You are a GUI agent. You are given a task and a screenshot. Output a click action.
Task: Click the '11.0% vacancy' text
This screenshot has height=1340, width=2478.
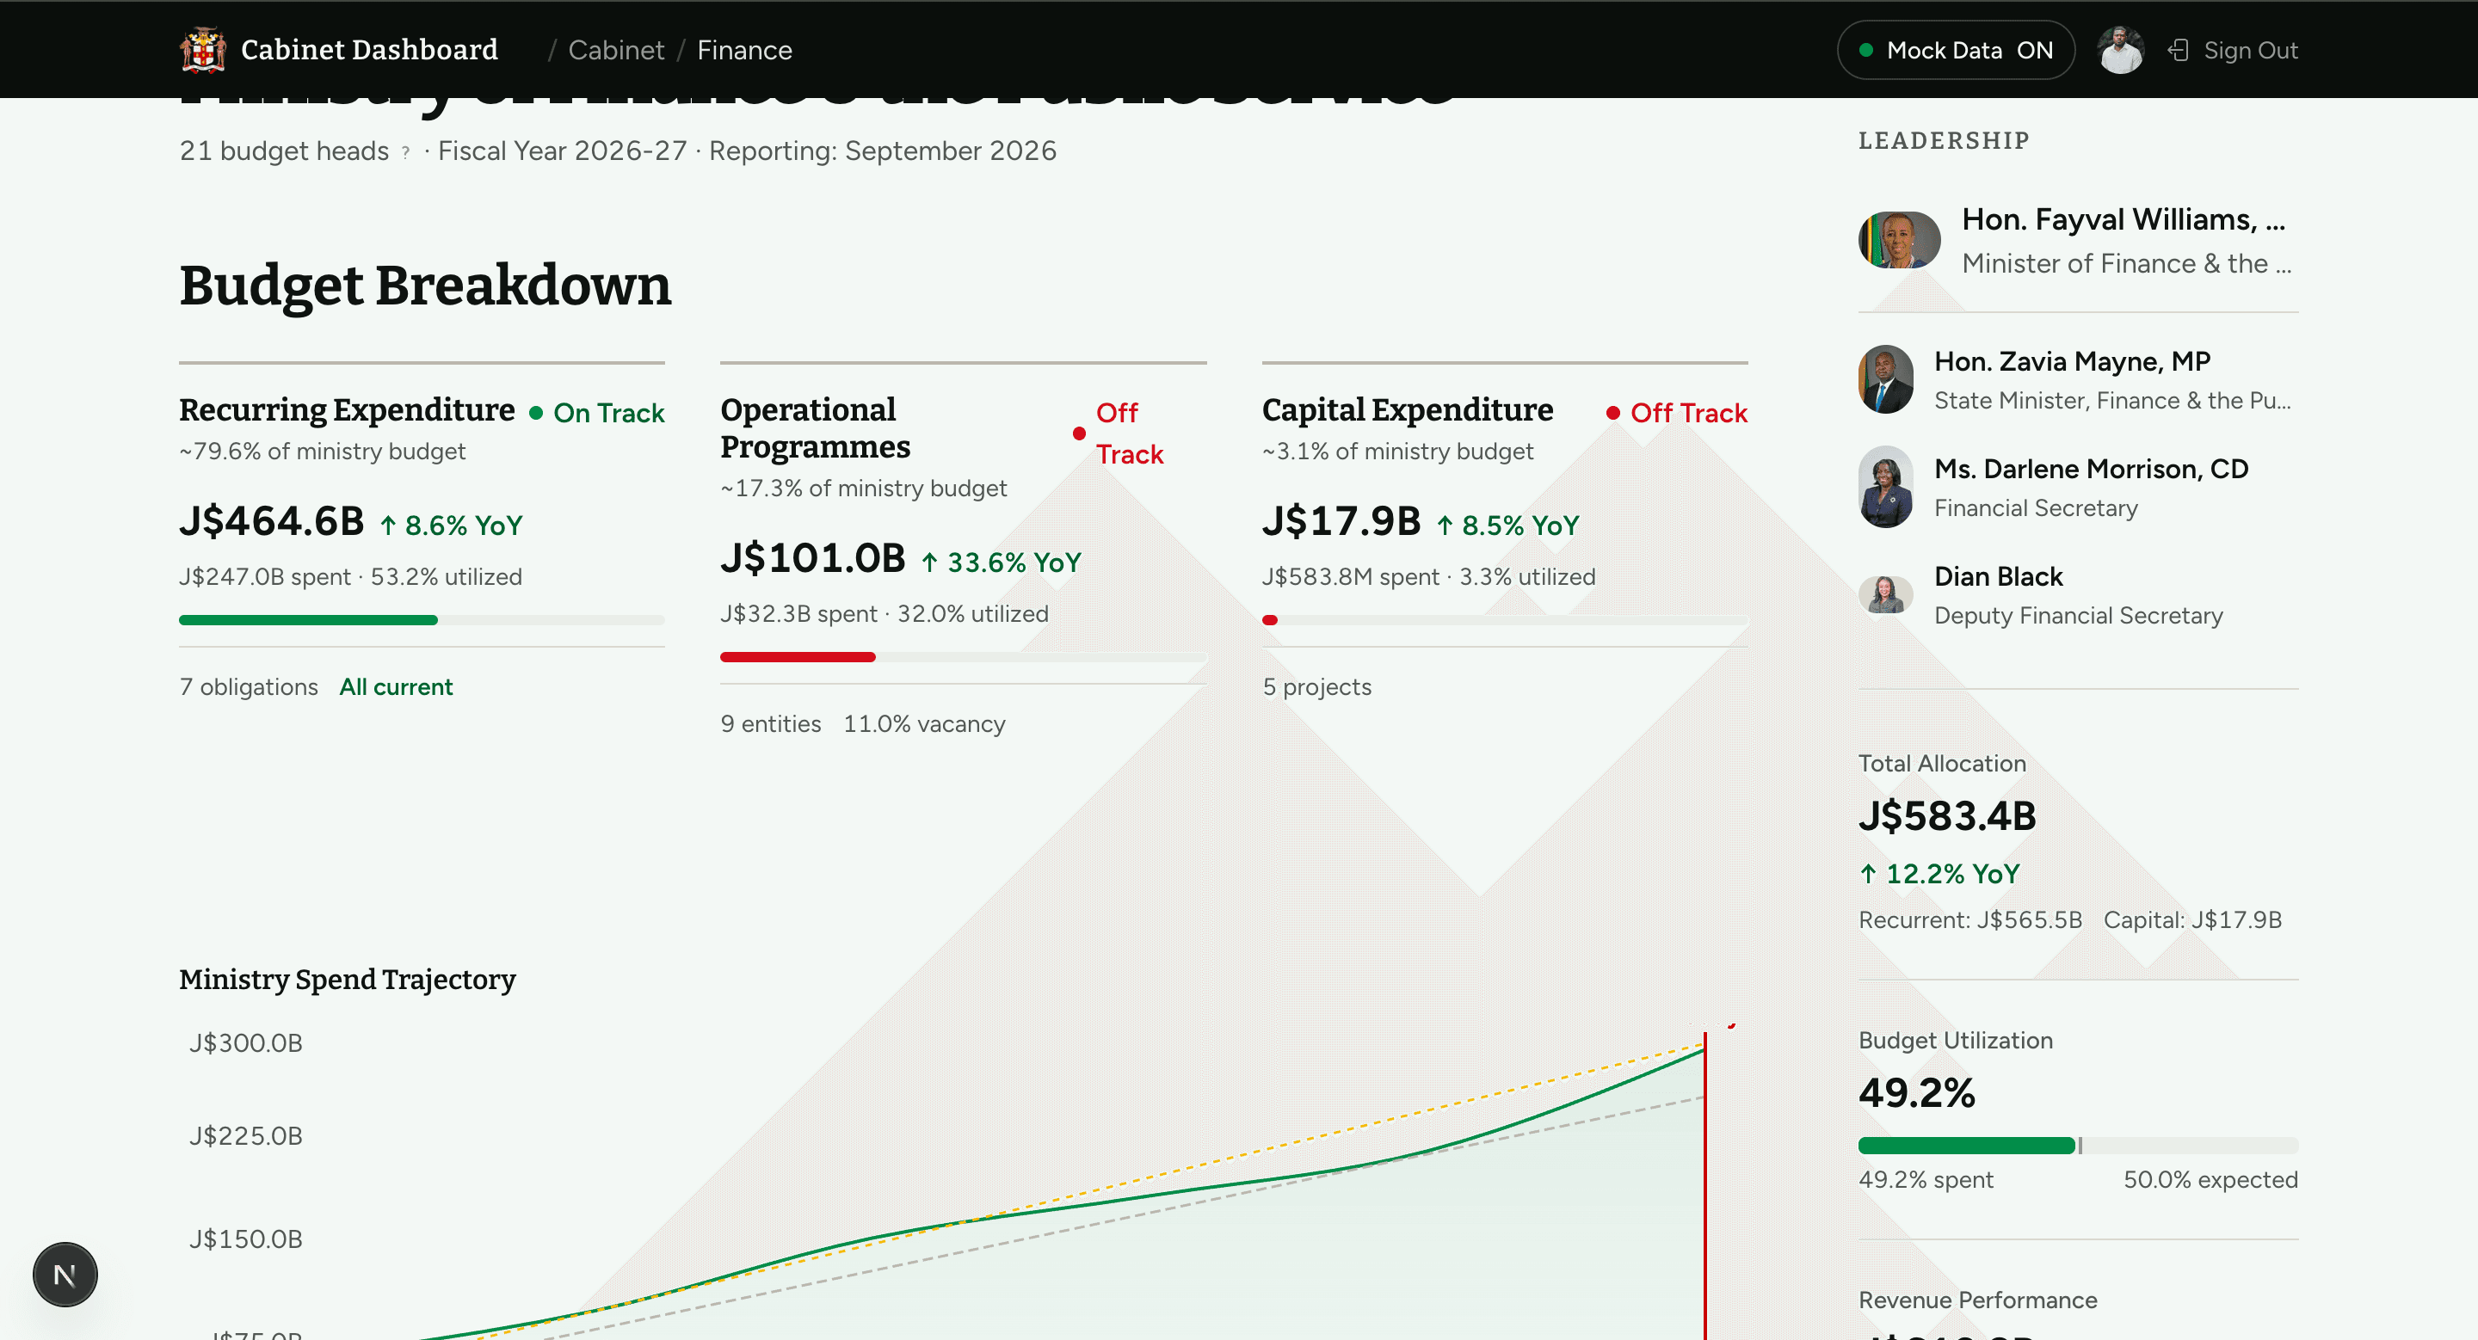(924, 724)
